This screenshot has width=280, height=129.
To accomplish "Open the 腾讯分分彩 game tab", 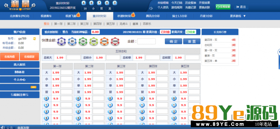I will pos(153,16).
